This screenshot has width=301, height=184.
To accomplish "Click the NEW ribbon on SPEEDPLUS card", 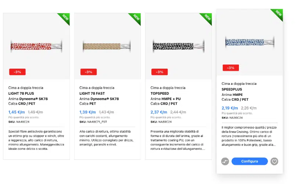I will click(x=278, y=14).
